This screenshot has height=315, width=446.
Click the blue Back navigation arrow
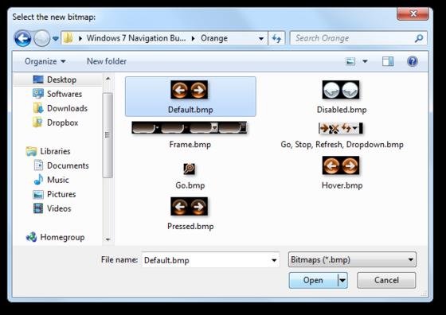tap(23, 38)
